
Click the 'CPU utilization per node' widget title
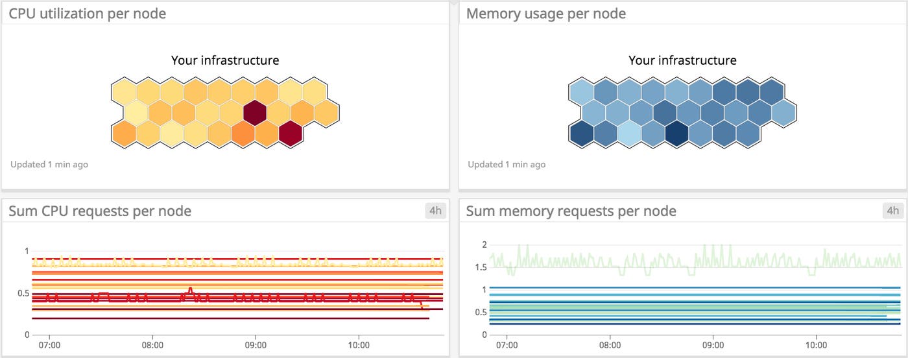(x=87, y=13)
